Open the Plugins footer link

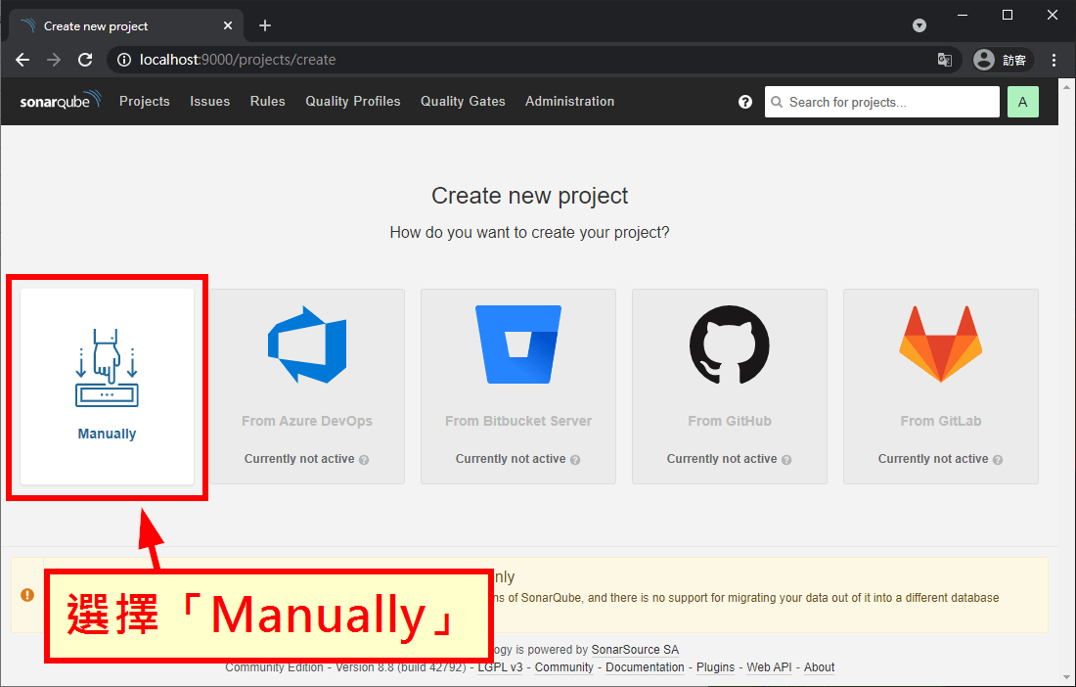715,667
